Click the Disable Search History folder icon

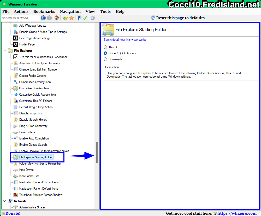pyautogui.click(x=16, y=120)
